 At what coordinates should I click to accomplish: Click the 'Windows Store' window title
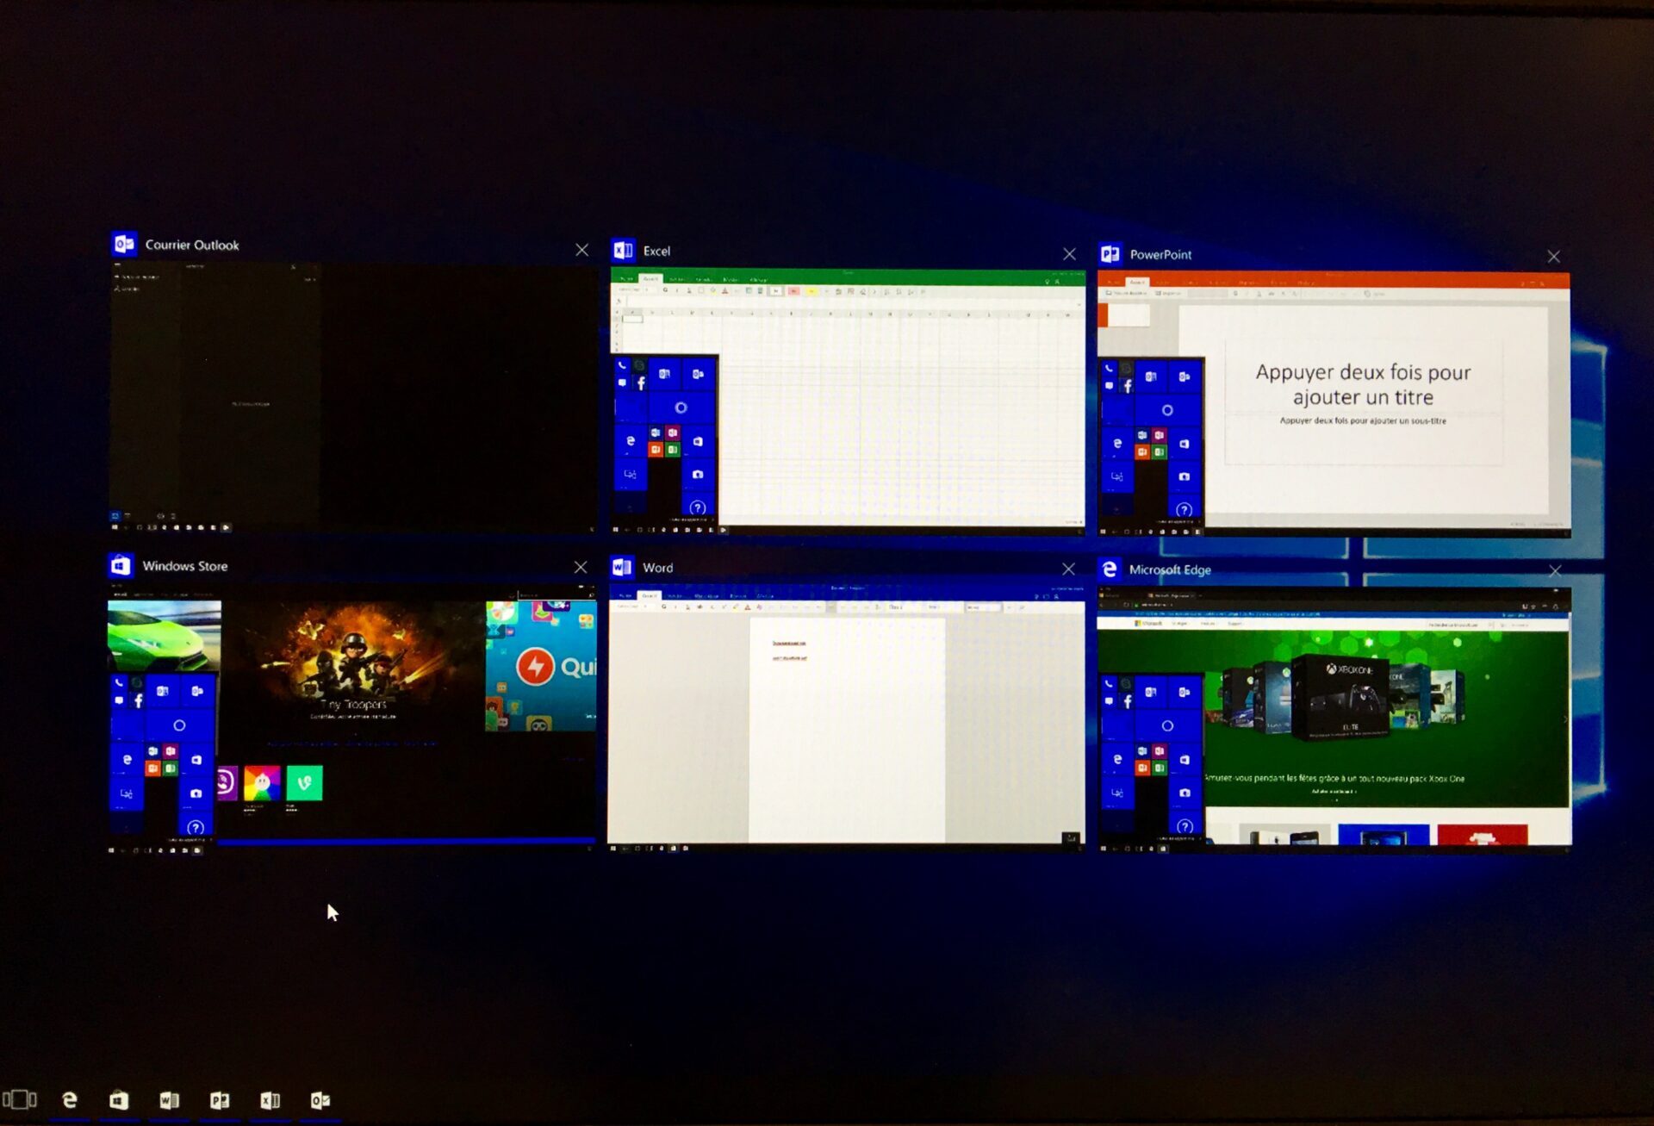click(185, 566)
